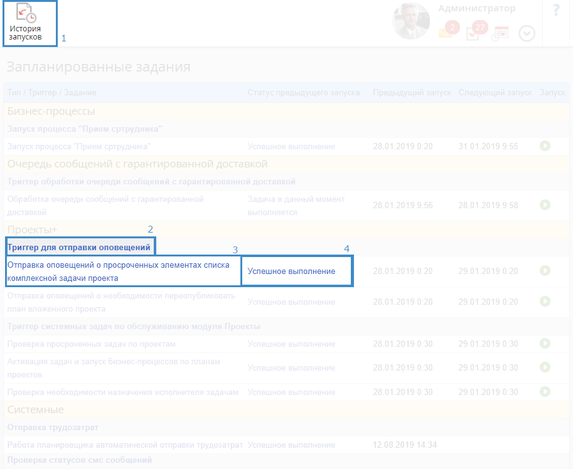Click the 28.01.2019 9:56 previous run value
Image resolution: width=573 pixels, height=469 pixels.
click(403, 205)
